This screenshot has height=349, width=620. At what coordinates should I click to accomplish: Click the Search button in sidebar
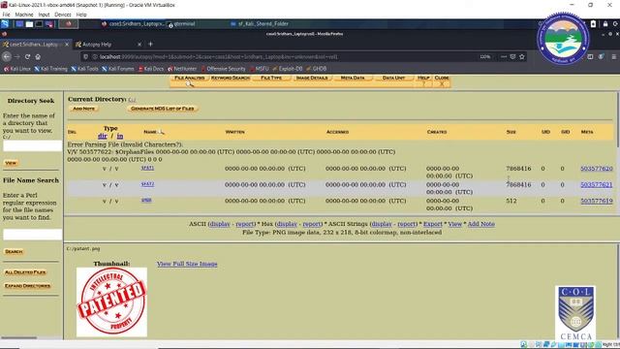tap(14, 251)
